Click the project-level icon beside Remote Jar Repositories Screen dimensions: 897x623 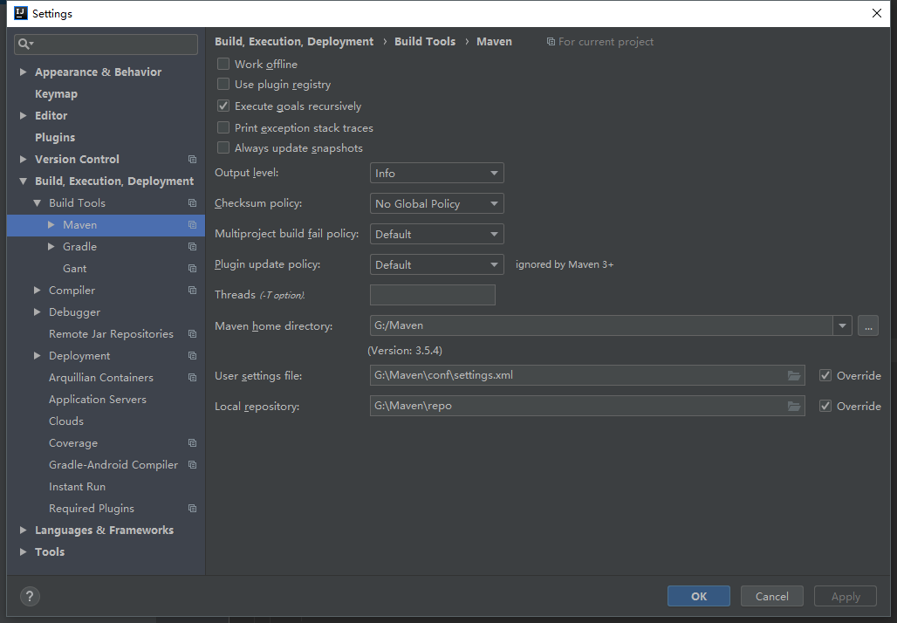pyautogui.click(x=192, y=333)
